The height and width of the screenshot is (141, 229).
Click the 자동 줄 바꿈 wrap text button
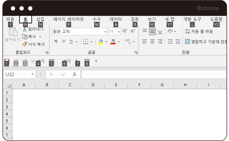199,31
